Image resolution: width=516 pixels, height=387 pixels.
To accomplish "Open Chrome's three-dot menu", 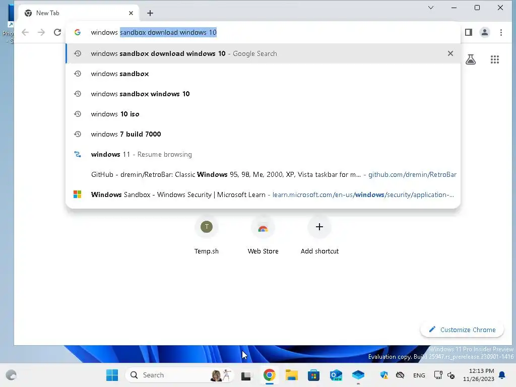I will (x=501, y=32).
